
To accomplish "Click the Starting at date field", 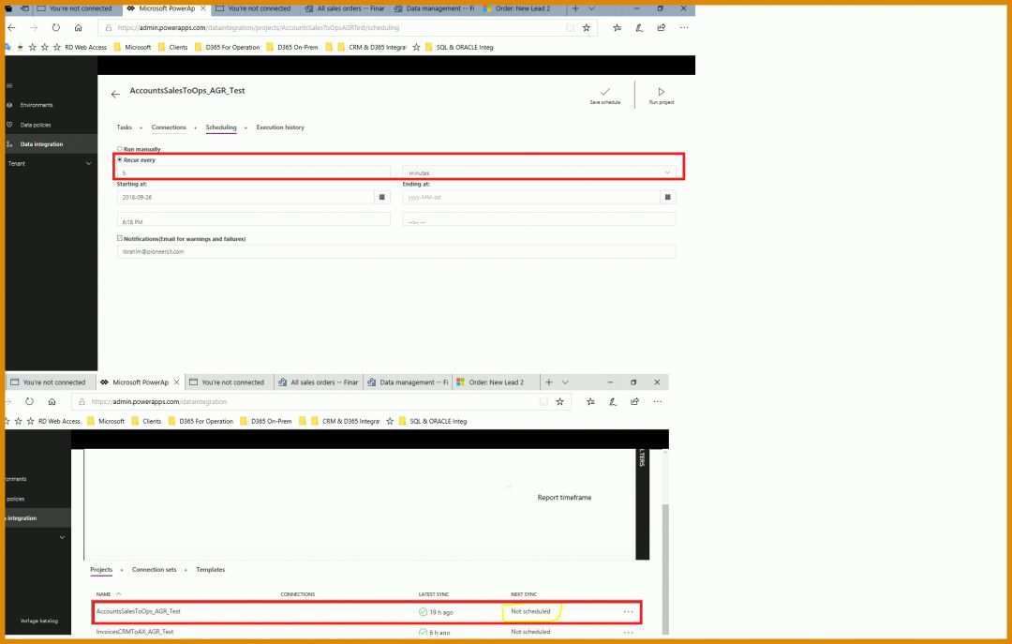I will point(246,197).
